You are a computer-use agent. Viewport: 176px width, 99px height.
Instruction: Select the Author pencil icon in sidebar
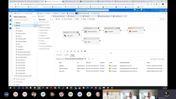tap(10, 20)
